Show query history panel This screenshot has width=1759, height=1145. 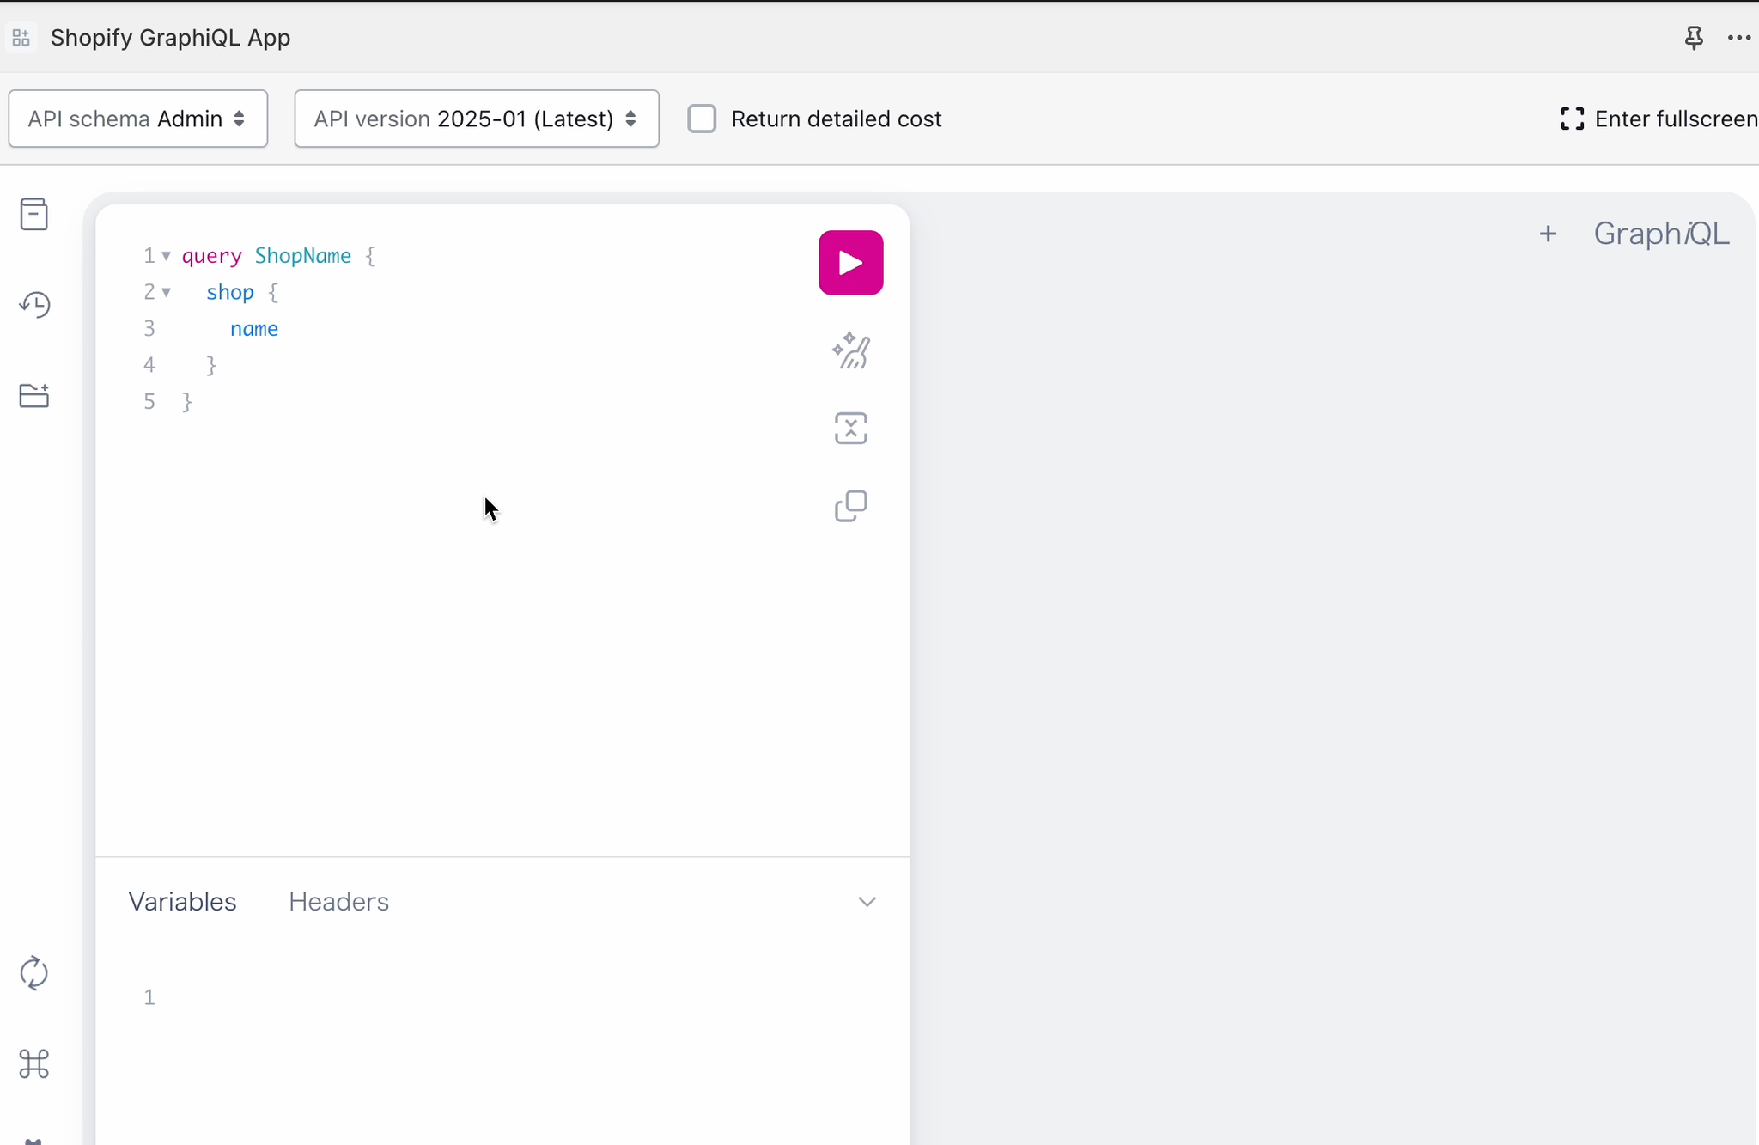[x=34, y=305]
